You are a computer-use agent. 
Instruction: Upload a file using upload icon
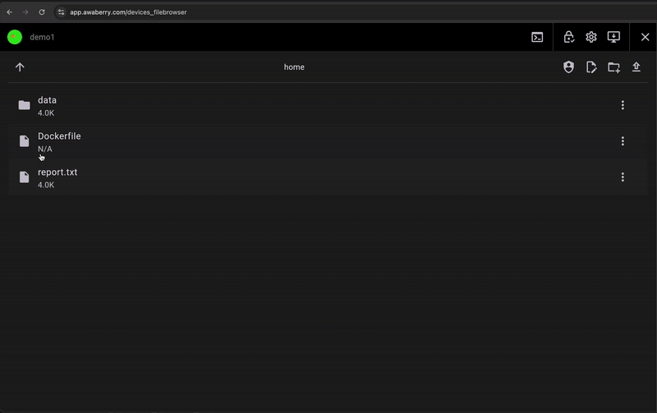[x=636, y=67]
